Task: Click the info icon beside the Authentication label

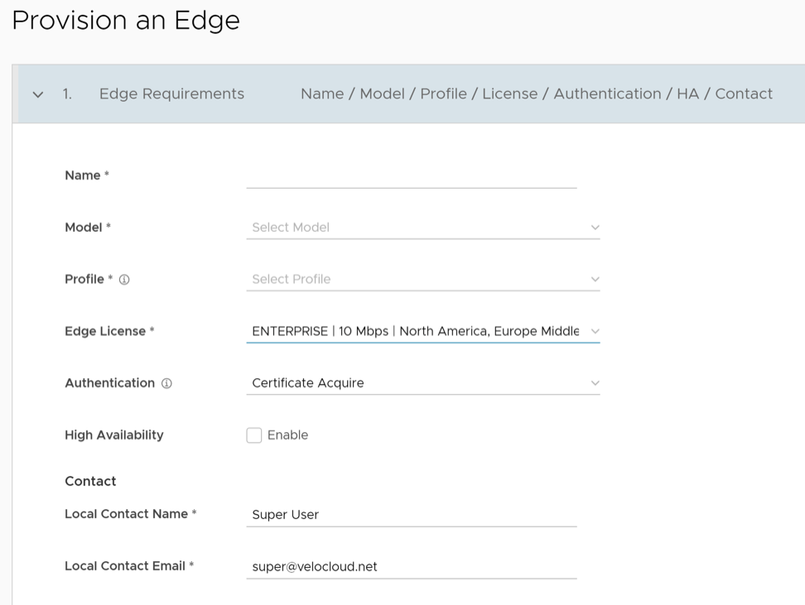Action: [x=166, y=383]
